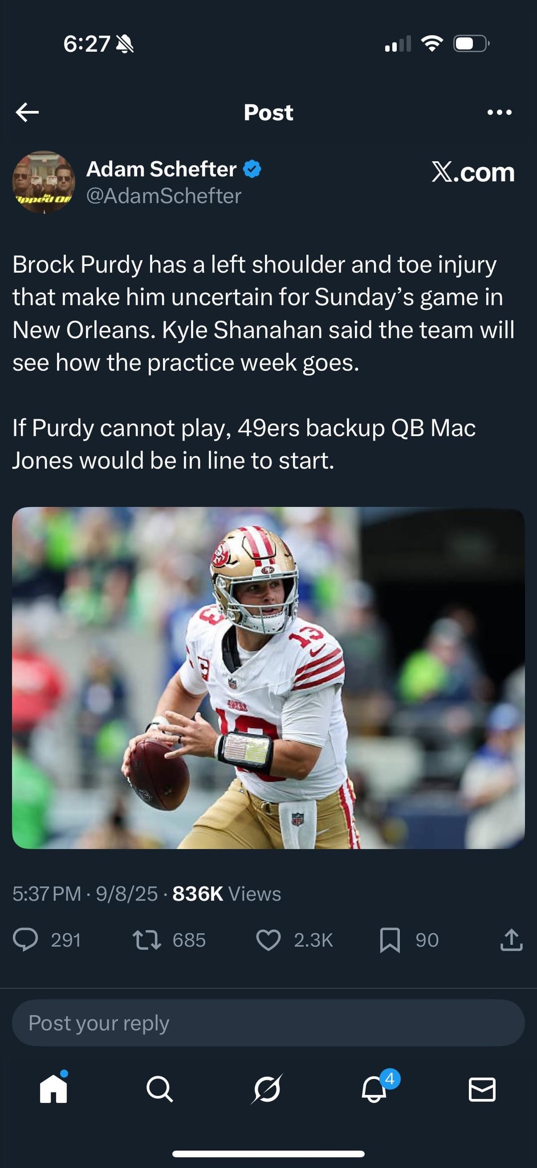Screen dimensions: 537x1168
Task: Go to the Home tab
Action: click(54, 1089)
